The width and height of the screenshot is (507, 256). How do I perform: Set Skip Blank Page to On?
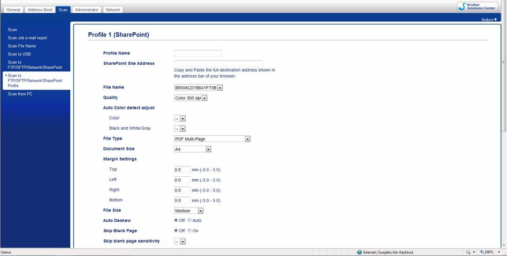point(189,230)
